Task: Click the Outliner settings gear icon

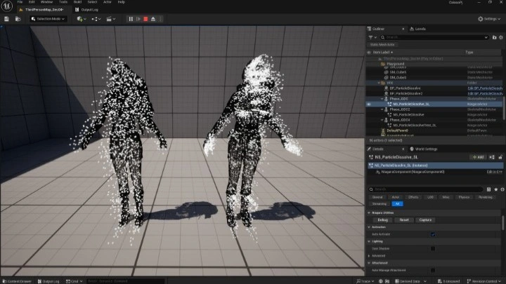Action: (x=500, y=37)
